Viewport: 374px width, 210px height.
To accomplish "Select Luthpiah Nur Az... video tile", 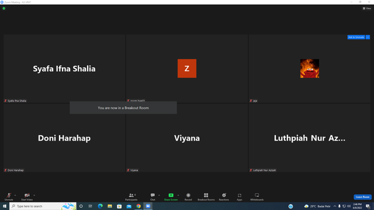I will pos(310,138).
